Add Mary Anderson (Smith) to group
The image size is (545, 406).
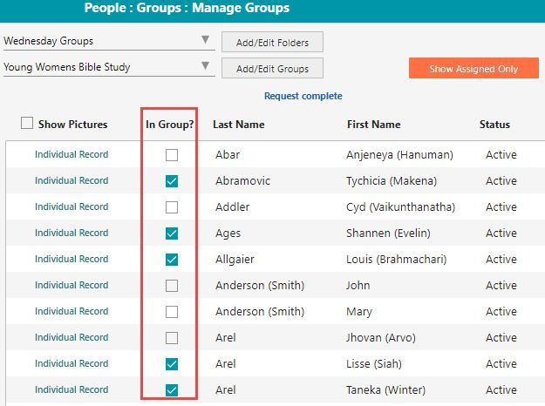click(x=172, y=312)
